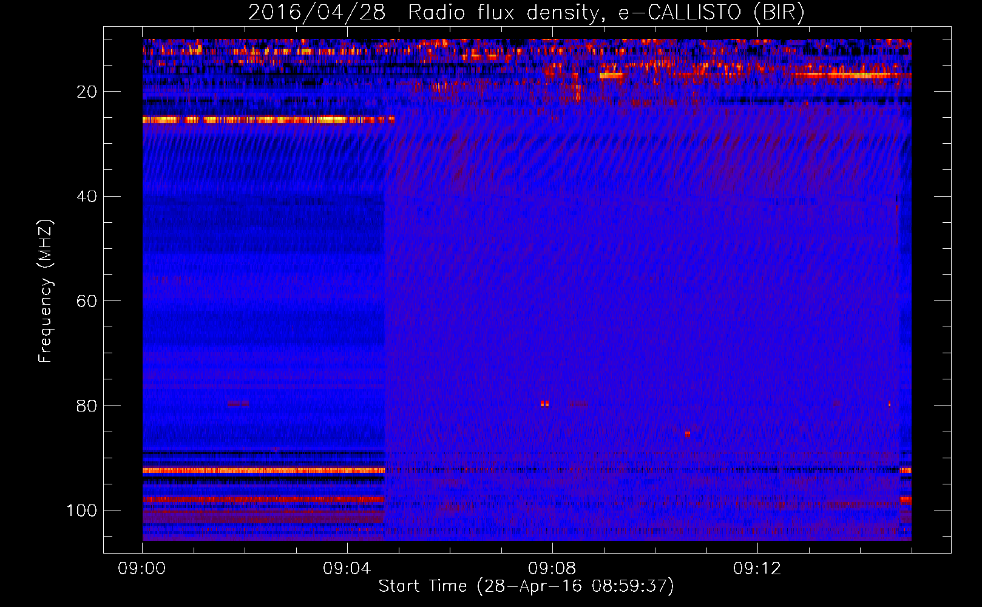Viewport: 982px width, 607px height.
Task: Click the bright yellow band near 25 MHz
Action: coord(268,120)
